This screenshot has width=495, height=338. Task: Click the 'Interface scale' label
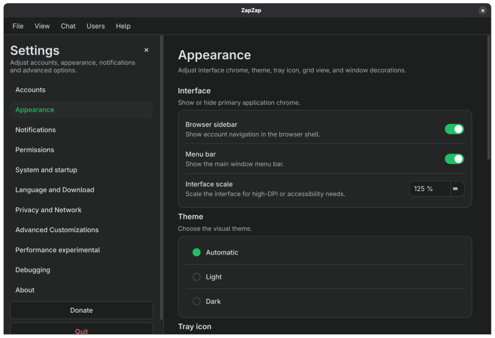209,184
